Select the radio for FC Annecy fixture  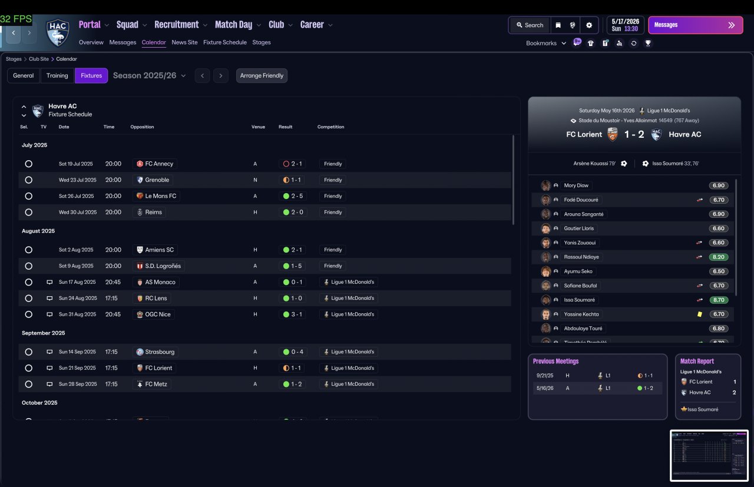click(28, 164)
